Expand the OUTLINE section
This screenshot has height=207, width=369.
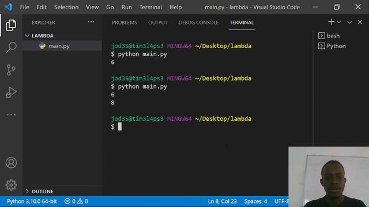tap(62, 191)
